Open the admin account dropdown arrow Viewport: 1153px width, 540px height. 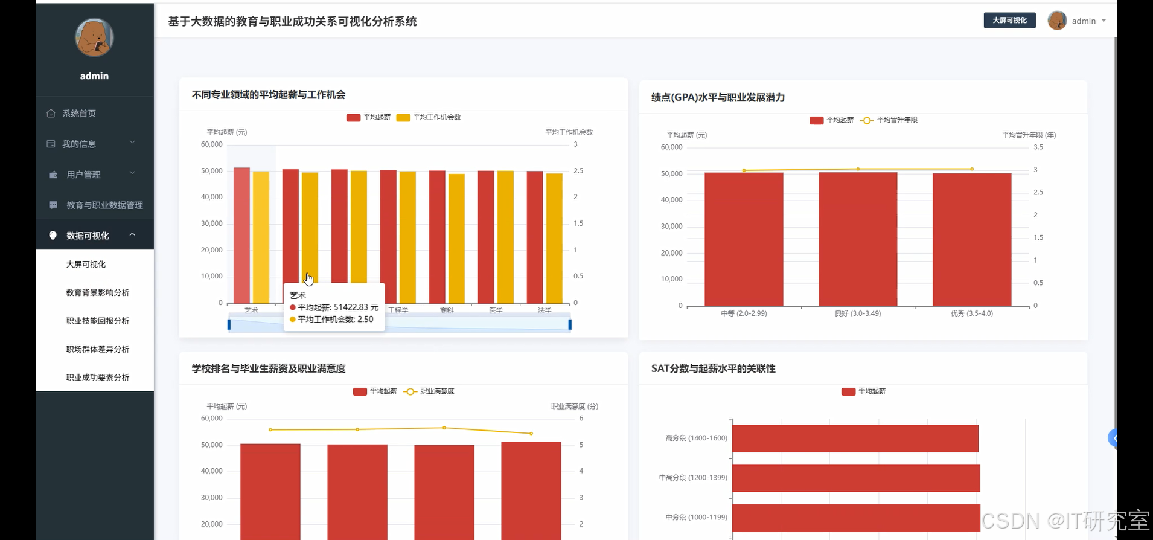point(1103,21)
